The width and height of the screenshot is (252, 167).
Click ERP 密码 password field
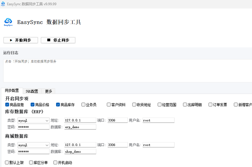click(x=33, y=127)
